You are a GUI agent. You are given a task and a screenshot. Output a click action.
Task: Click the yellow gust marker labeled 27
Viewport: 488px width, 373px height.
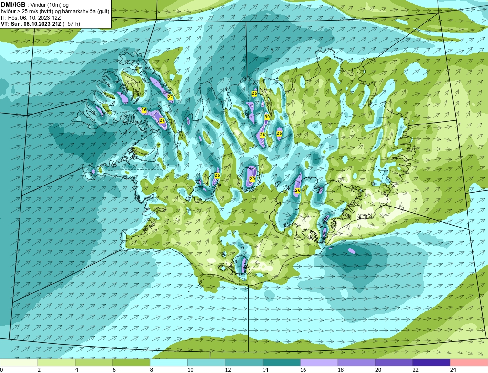[170, 97]
